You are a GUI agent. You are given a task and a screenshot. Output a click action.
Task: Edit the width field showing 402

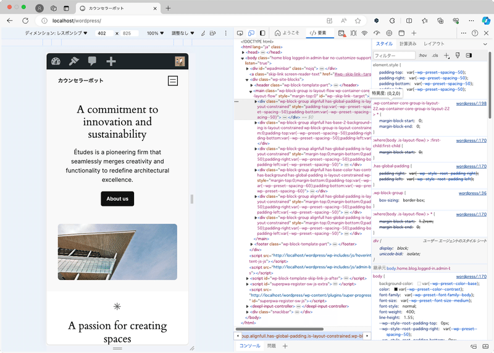point(104,33)
